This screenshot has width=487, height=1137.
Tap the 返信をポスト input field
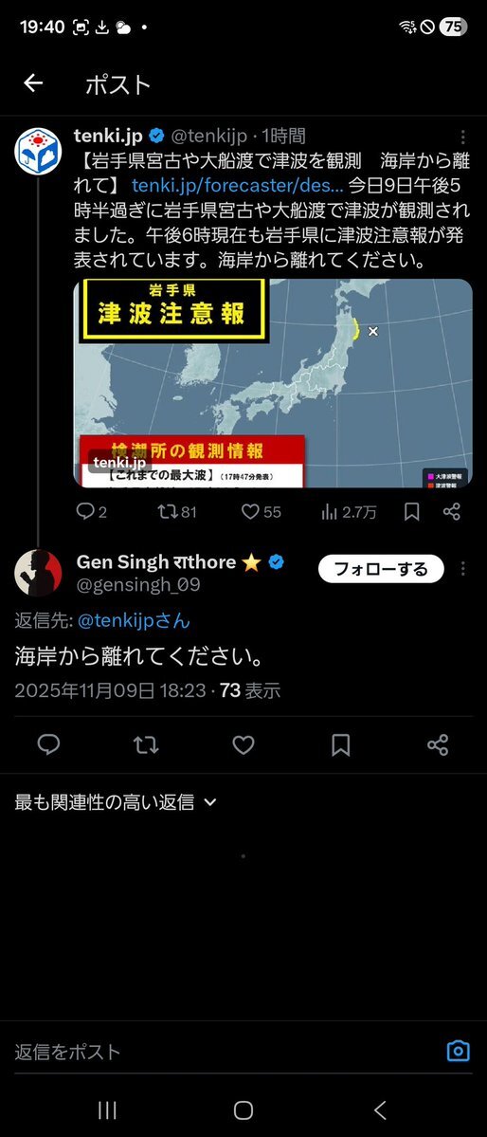[x=225, y=1052]
